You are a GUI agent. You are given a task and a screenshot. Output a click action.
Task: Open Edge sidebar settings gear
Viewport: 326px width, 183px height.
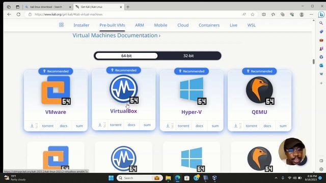point(321,169)
